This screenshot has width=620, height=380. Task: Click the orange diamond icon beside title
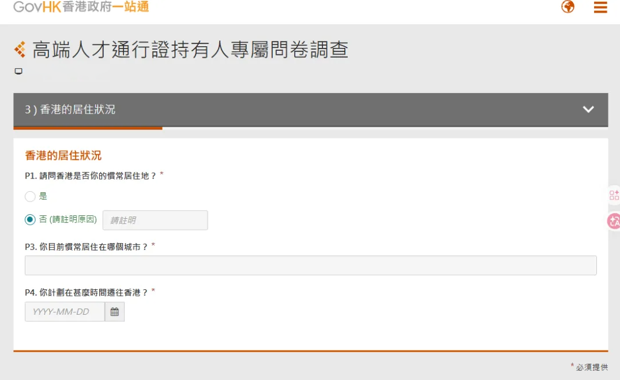[x=20, y=50]
